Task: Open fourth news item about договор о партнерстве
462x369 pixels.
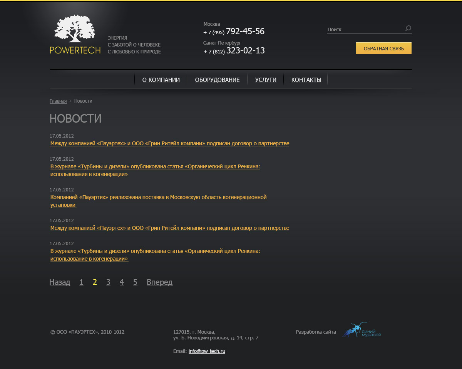Action: [x=170, y=228]
